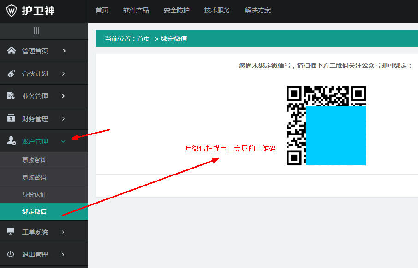Open the 技术服务 top menu
This screenshot has width=418, height=268.
click(217, 11)
